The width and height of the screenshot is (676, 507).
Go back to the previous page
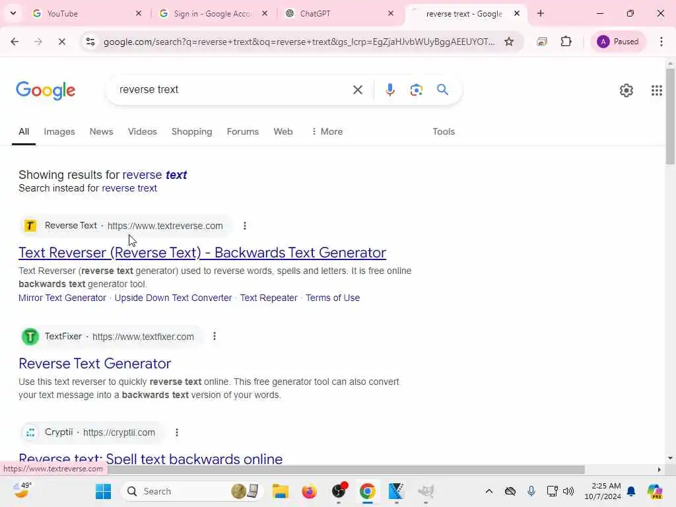coord(15,42)
